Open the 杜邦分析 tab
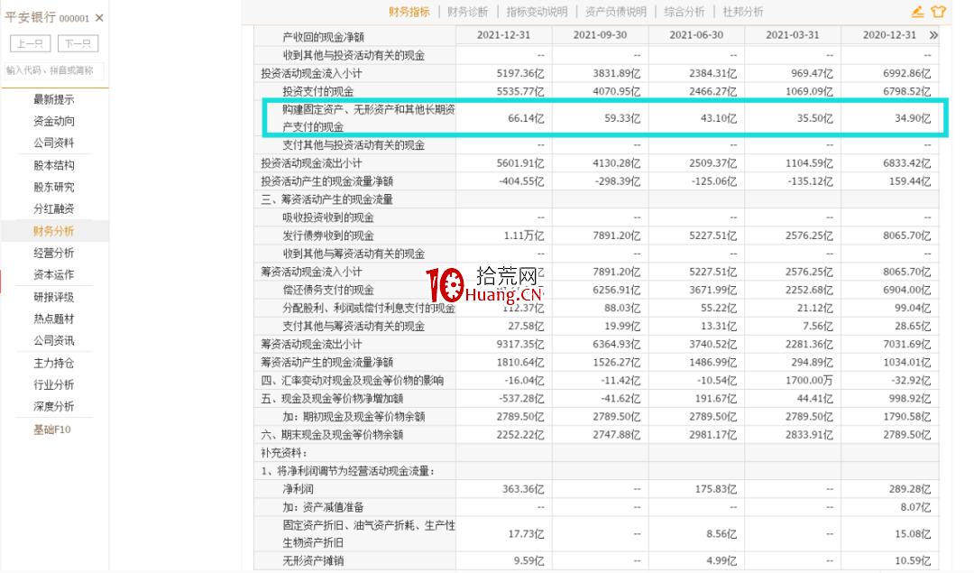974x573 pixels. tap(743, 12)
